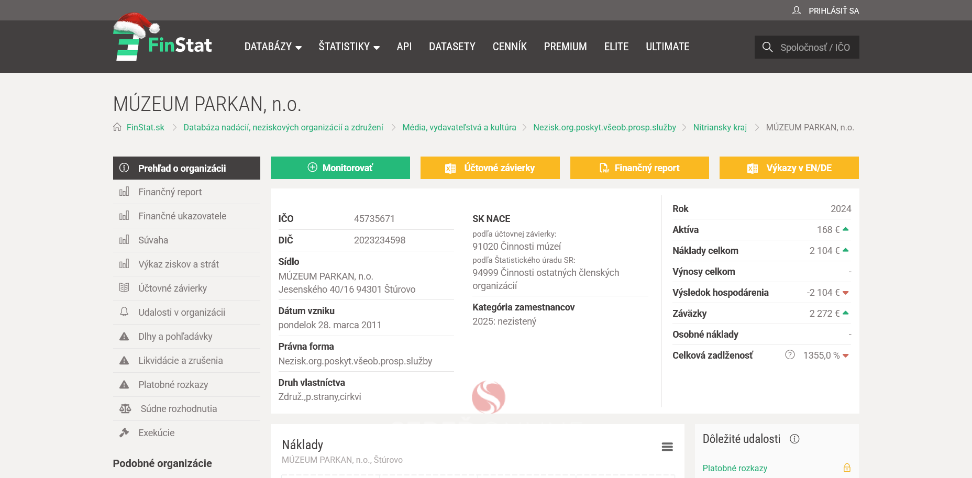Select Exekúcie in the sidebar

[x=156, y=433]
